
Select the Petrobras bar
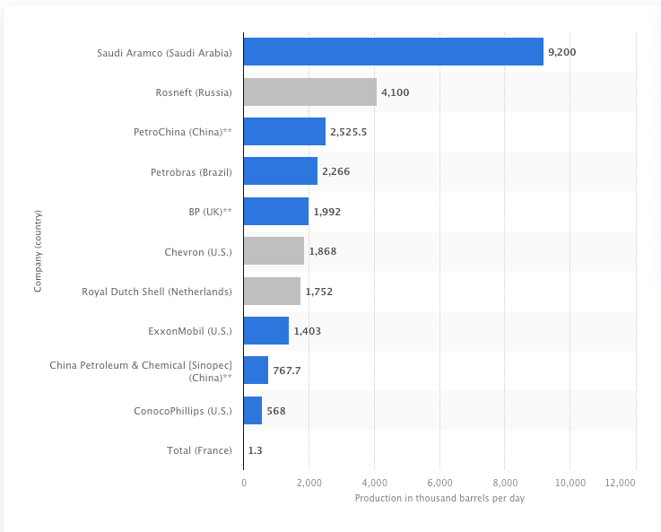(x=281, y=171)
